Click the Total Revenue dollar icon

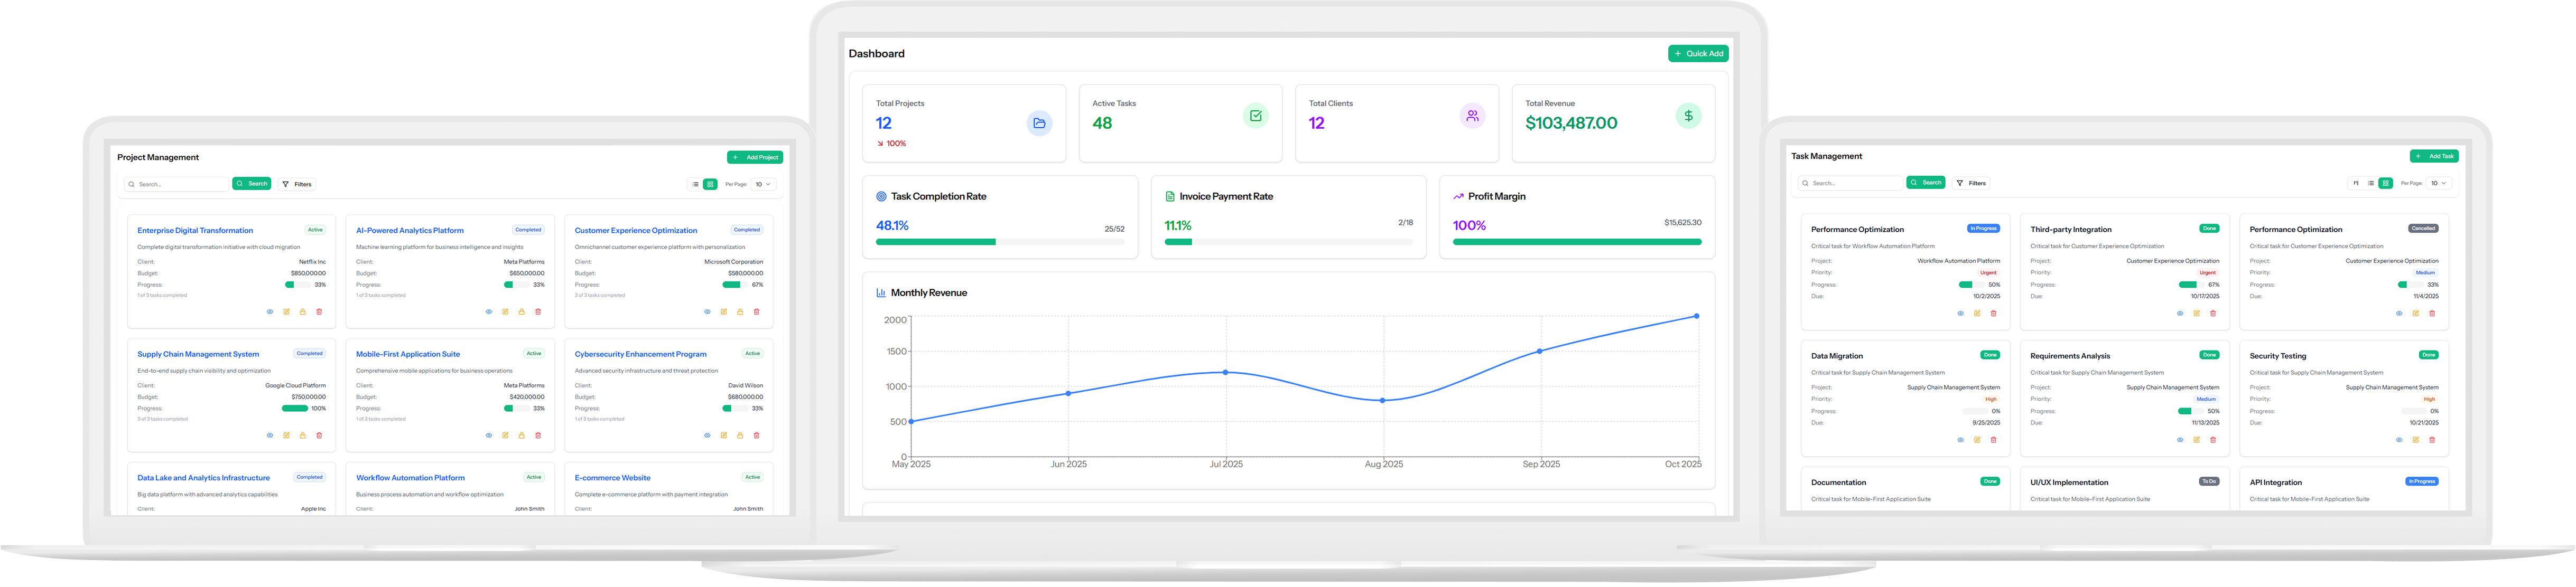1688,117
